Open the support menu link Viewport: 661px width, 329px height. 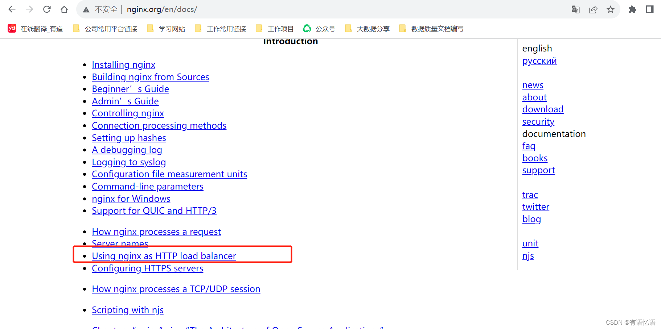tap(539, 170)
